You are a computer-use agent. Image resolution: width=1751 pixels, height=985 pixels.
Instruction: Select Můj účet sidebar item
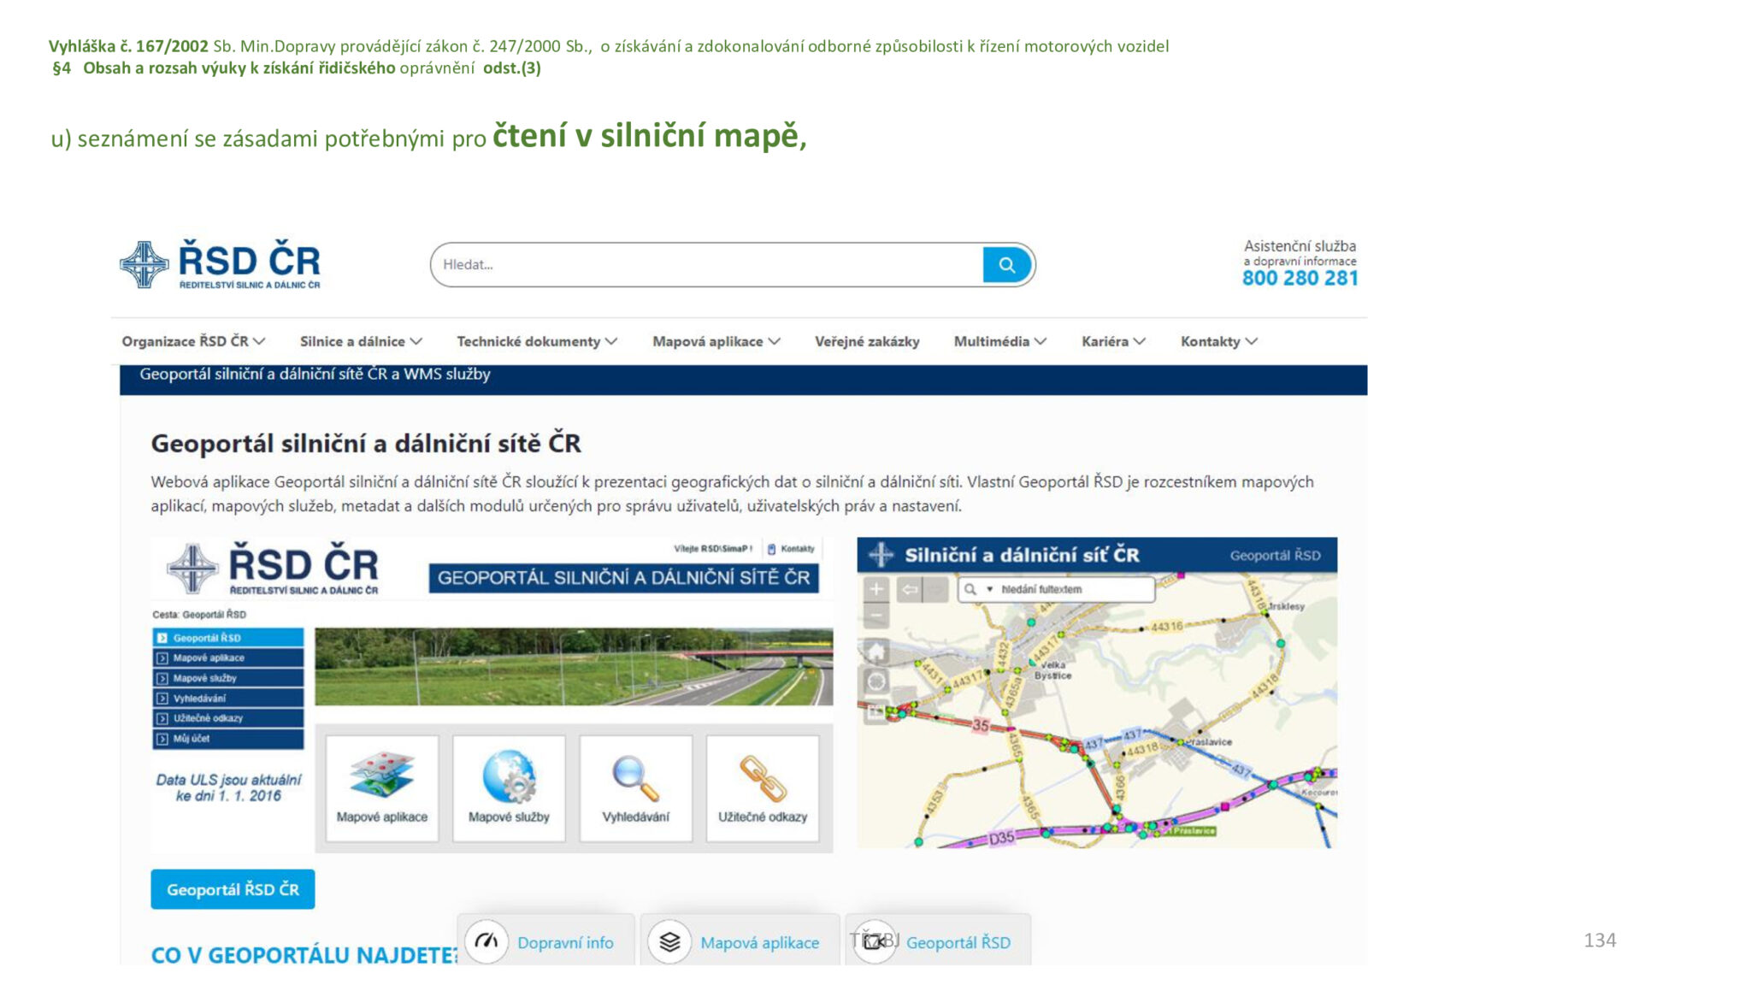pyautogui.click(x=228, y=739)
